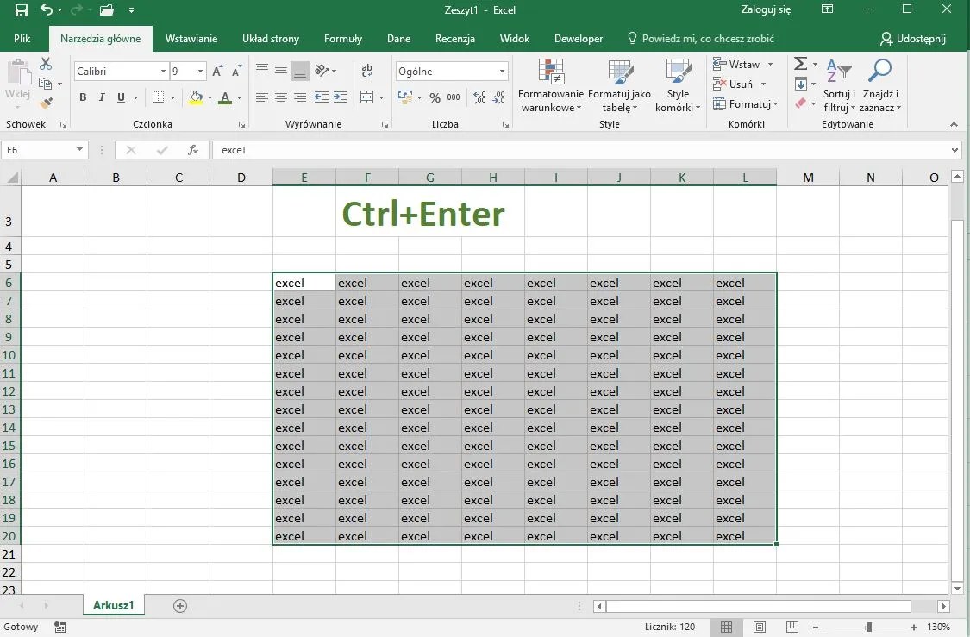Switch to Page Break Preview in status bar
This screenshot has width=970, height=637.
pyautogui.click(x=792, y=628)
